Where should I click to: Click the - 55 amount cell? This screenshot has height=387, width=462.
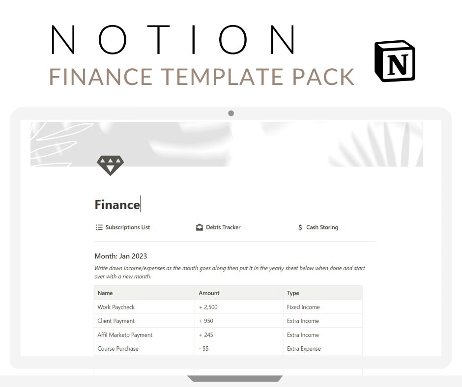[239, 348]
